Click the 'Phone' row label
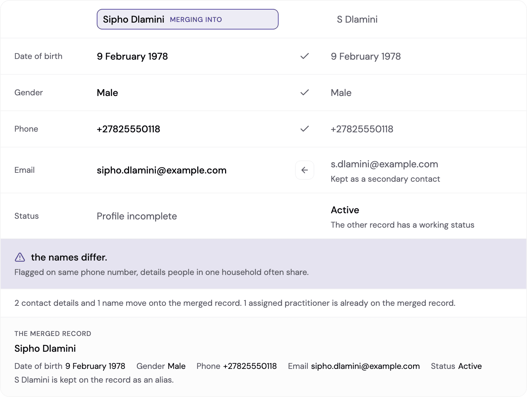 tap(26, 129)
